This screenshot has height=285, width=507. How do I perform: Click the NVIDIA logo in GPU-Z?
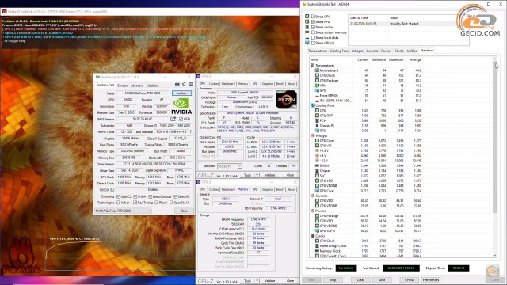pos(181,106)
